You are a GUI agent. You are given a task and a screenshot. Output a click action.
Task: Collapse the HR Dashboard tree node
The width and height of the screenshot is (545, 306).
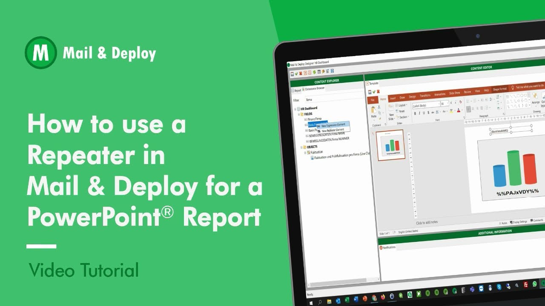pyautogui.click(x=295, y=109)
